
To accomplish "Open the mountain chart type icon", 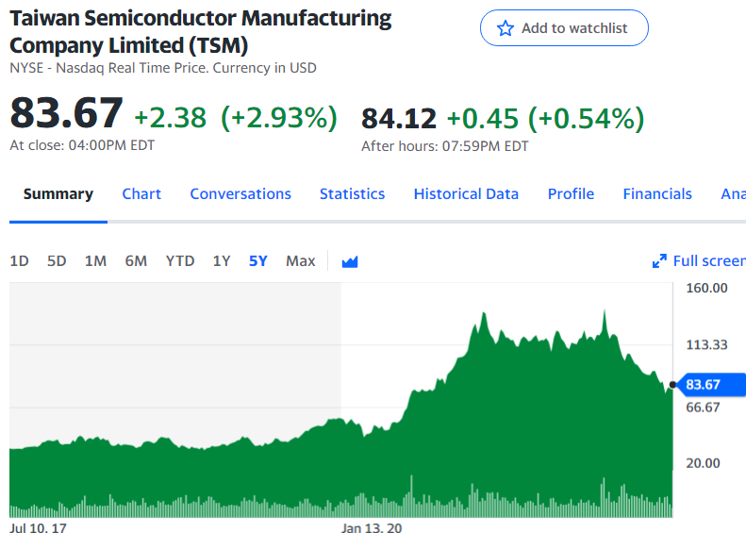I will [x=350, y=261].
